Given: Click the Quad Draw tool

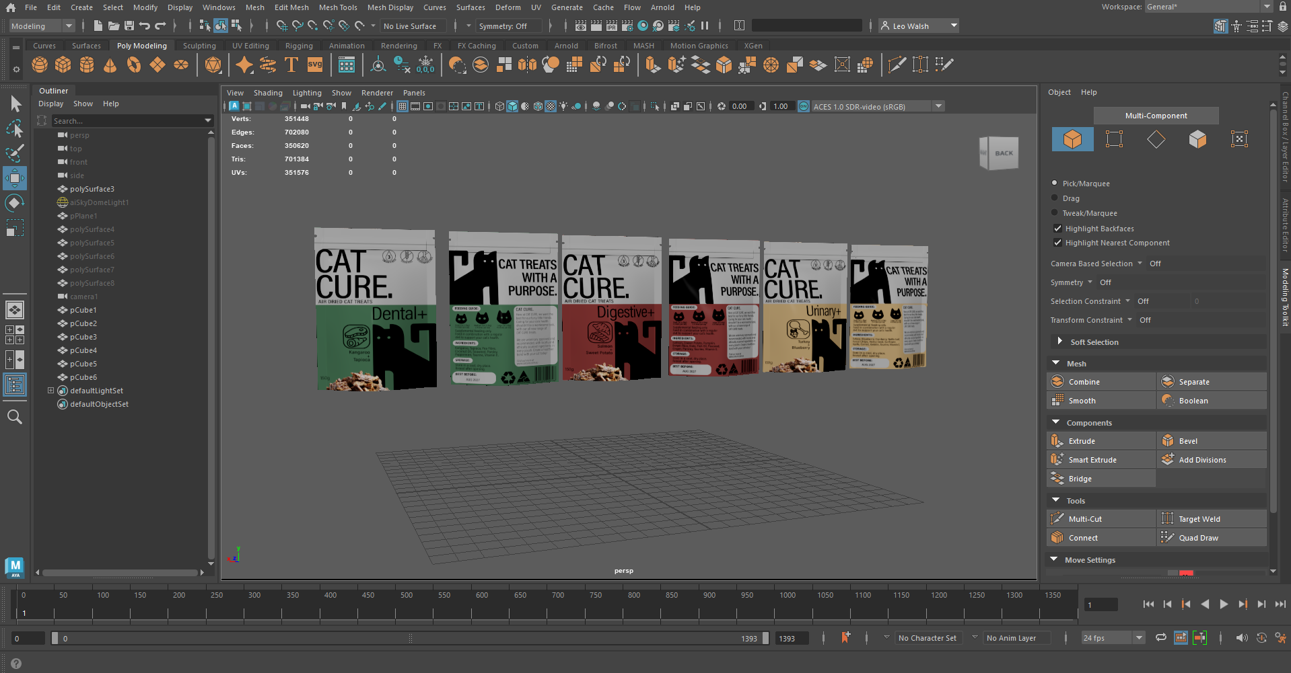Looking at the screenshot, I should [x=1198, y=538].
